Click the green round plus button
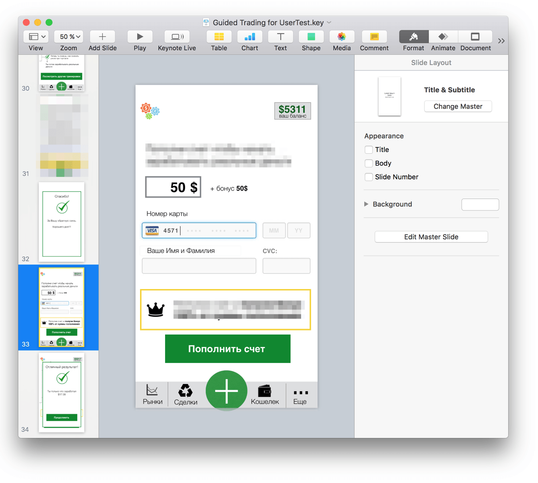 point(227,391)
